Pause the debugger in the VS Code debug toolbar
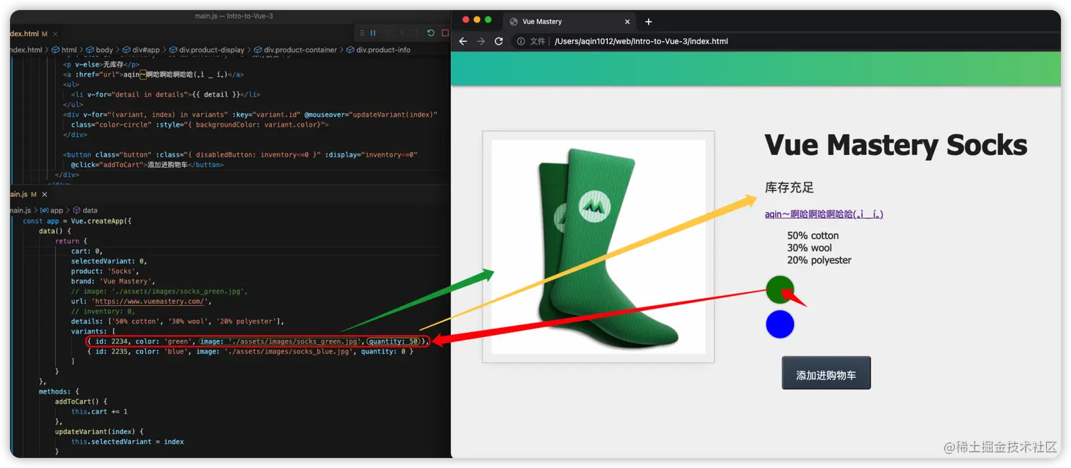 (373, 33)
